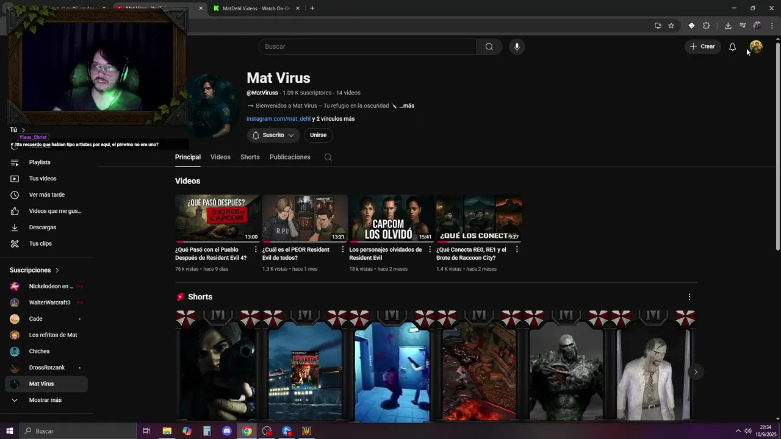
Task: Click the Windows Start button
Action: pos(9,431)
